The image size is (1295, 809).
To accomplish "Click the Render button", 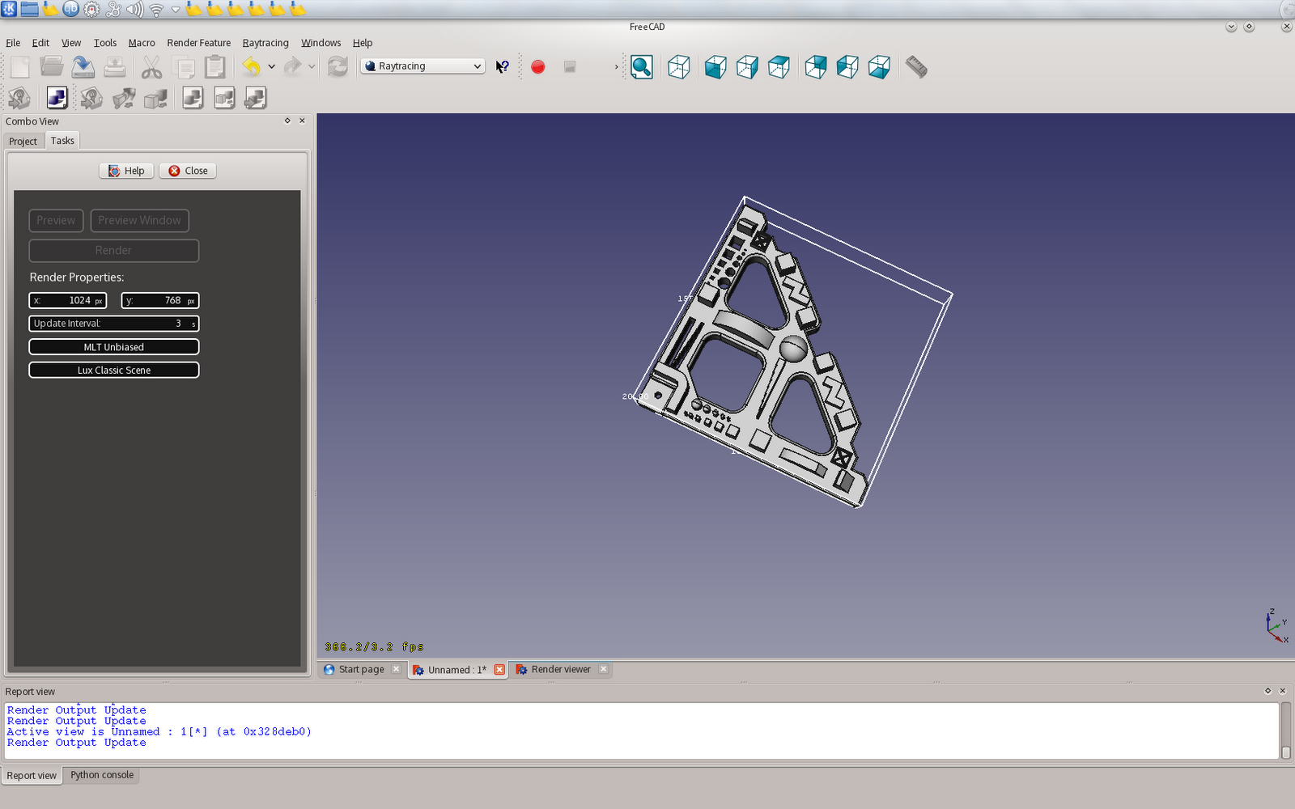I will tap(114, 251).
